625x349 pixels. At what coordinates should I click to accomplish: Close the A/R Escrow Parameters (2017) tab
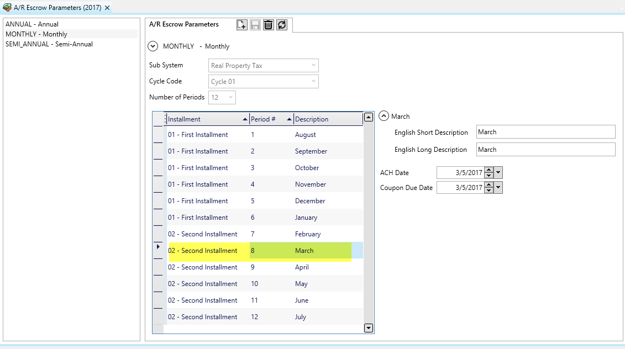[x=107, y=8]
